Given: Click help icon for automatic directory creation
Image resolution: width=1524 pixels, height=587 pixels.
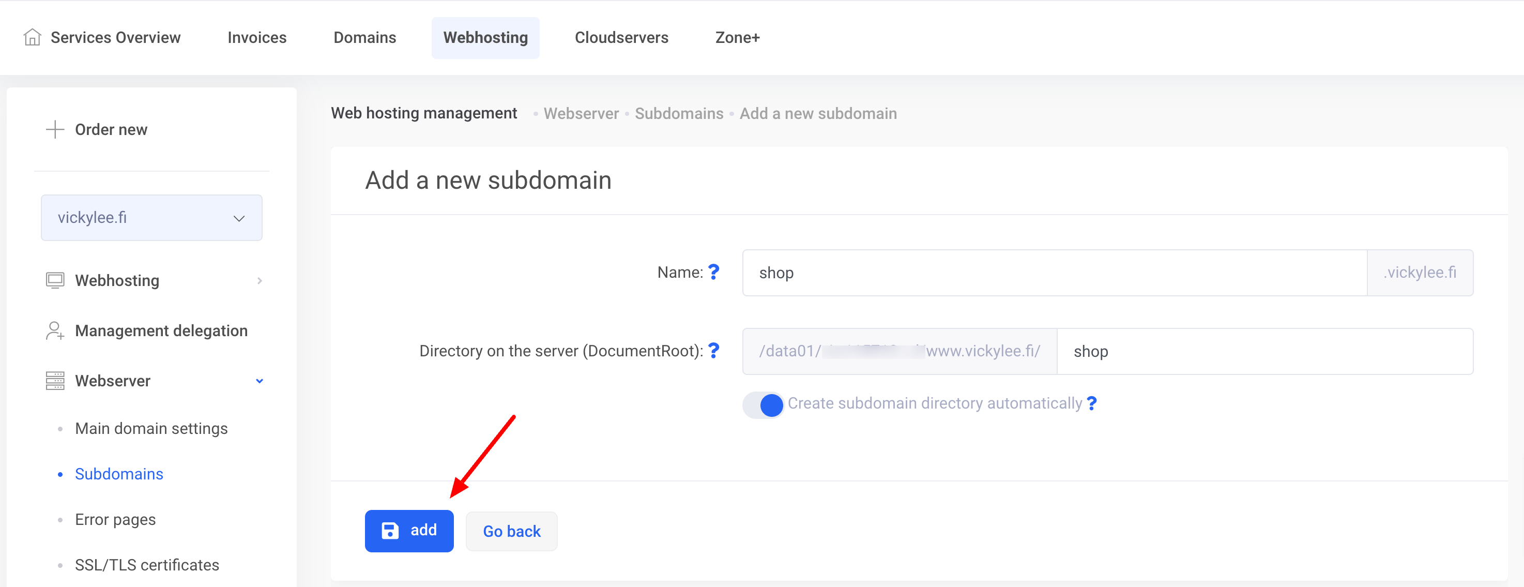Looking at the screenshot, I should coord(1092,403).
